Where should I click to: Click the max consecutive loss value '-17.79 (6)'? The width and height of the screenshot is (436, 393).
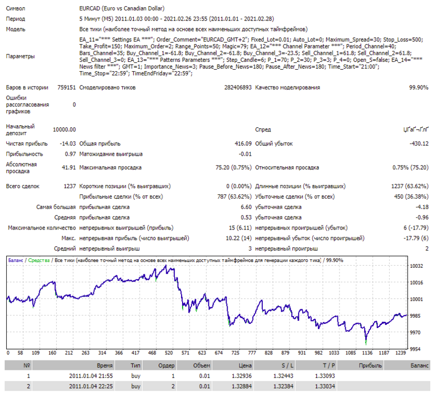(416, 238)
